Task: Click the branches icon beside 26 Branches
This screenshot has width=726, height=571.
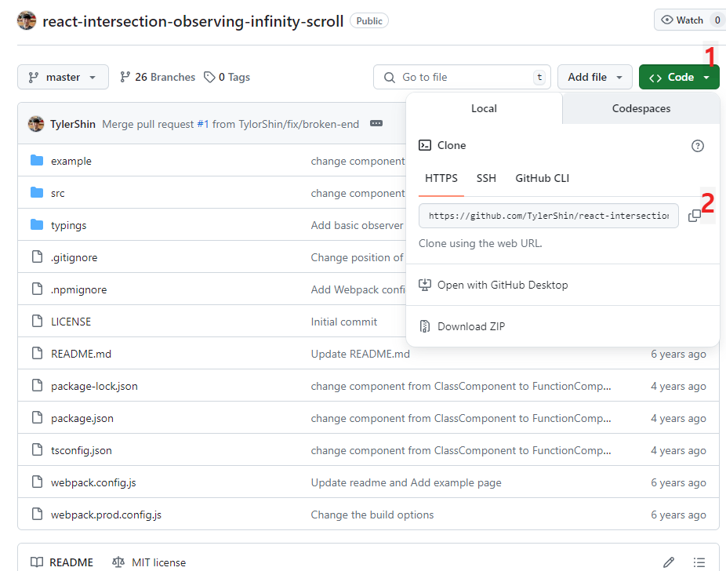Action: [125, 77]
